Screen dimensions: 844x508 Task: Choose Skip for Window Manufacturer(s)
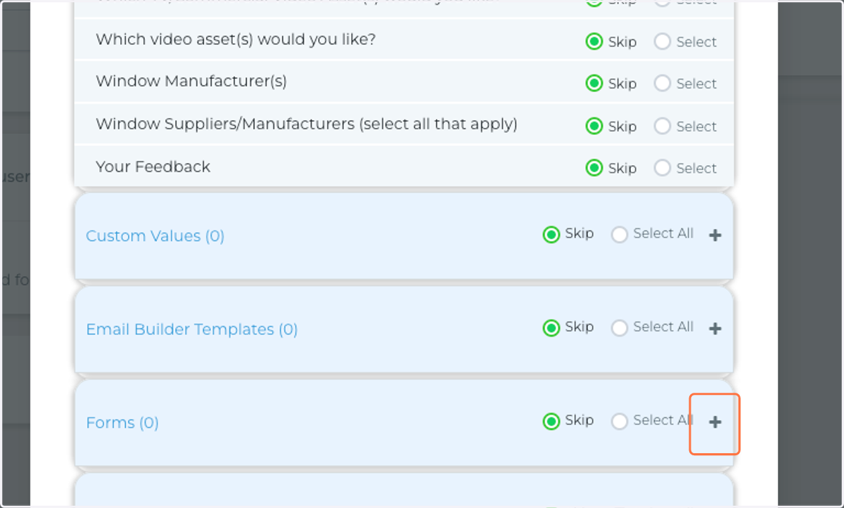coord(594,83)
